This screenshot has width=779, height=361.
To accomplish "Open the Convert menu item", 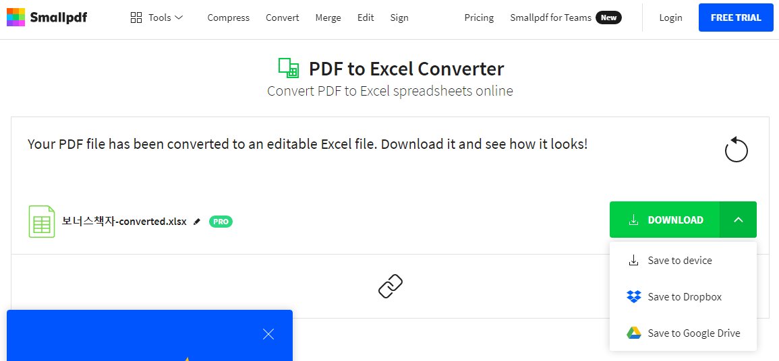I will [x=282, y=18].
